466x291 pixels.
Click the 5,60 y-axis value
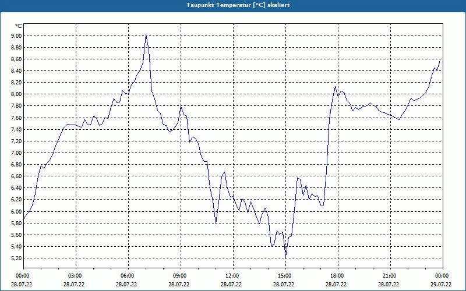tap(17, 235)
